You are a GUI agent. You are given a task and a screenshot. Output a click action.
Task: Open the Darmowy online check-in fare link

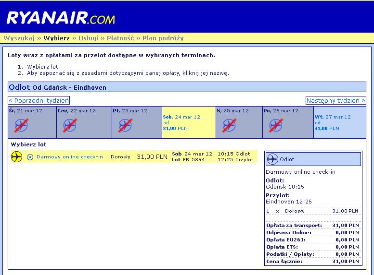click(70, 157)
